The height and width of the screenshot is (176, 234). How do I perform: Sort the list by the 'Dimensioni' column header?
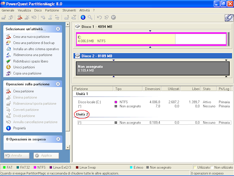tap(152, 89)
